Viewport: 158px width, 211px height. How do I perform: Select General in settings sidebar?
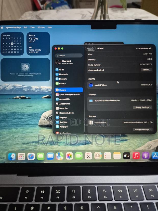pyautogui.click(x=69, y=90)
